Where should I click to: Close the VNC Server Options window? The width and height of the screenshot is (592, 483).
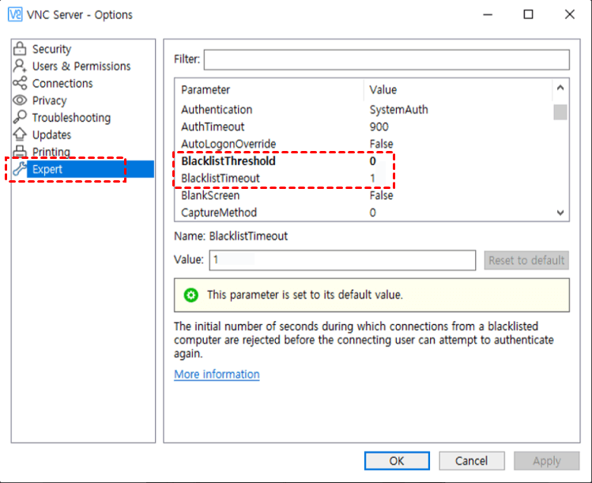[x=569, y=15]
